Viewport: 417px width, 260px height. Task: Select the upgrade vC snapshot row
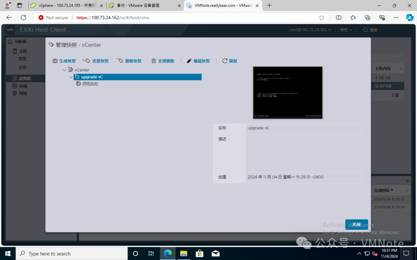pos(137,77)
